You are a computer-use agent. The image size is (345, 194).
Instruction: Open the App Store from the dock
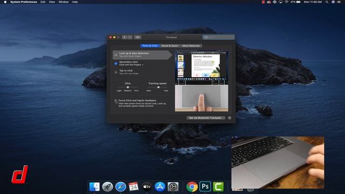pyautogui.click(x=160, y=187)
